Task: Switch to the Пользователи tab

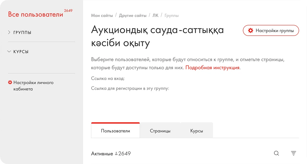Action: tap(115, 130)
